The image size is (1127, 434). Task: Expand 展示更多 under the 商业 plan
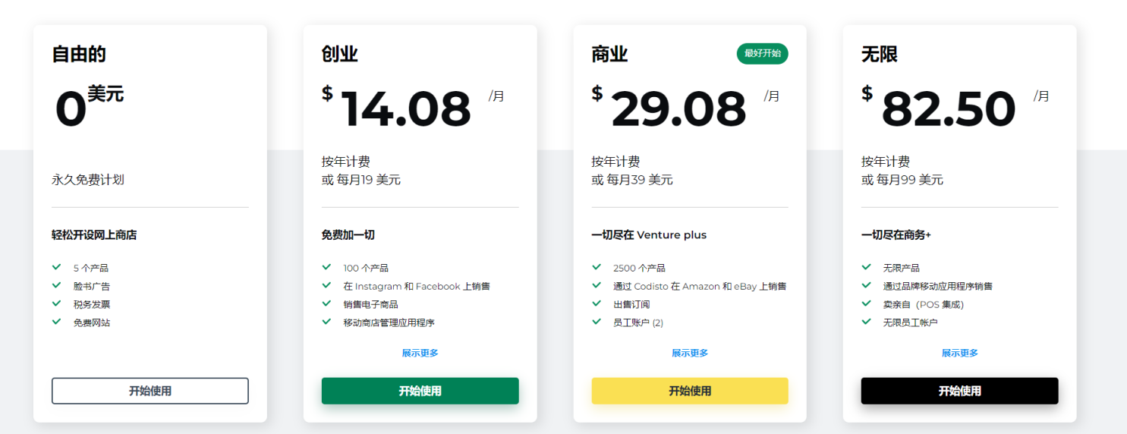point(689,353)
